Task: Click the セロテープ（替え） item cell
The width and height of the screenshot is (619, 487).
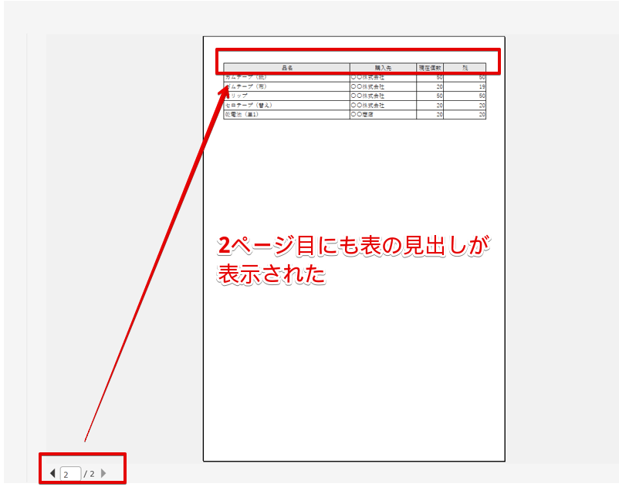Action: click(x=287, y=106)
